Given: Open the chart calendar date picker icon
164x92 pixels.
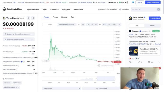Looking at the screenshot, I should coord(109,25).
